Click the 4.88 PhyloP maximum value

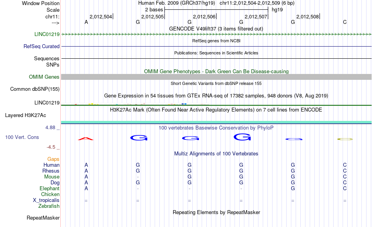[x=50, y=127]
